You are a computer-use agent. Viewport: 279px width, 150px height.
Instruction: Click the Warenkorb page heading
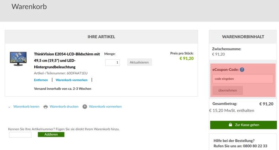tap(29, 6)
